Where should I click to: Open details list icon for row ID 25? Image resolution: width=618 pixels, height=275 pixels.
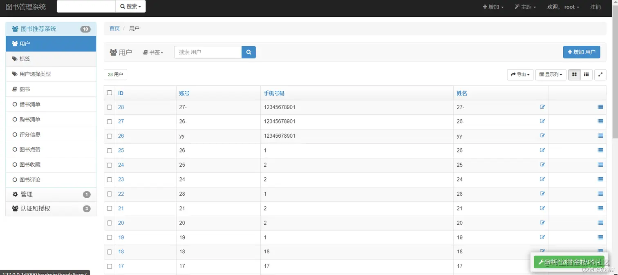pos(600,150)
